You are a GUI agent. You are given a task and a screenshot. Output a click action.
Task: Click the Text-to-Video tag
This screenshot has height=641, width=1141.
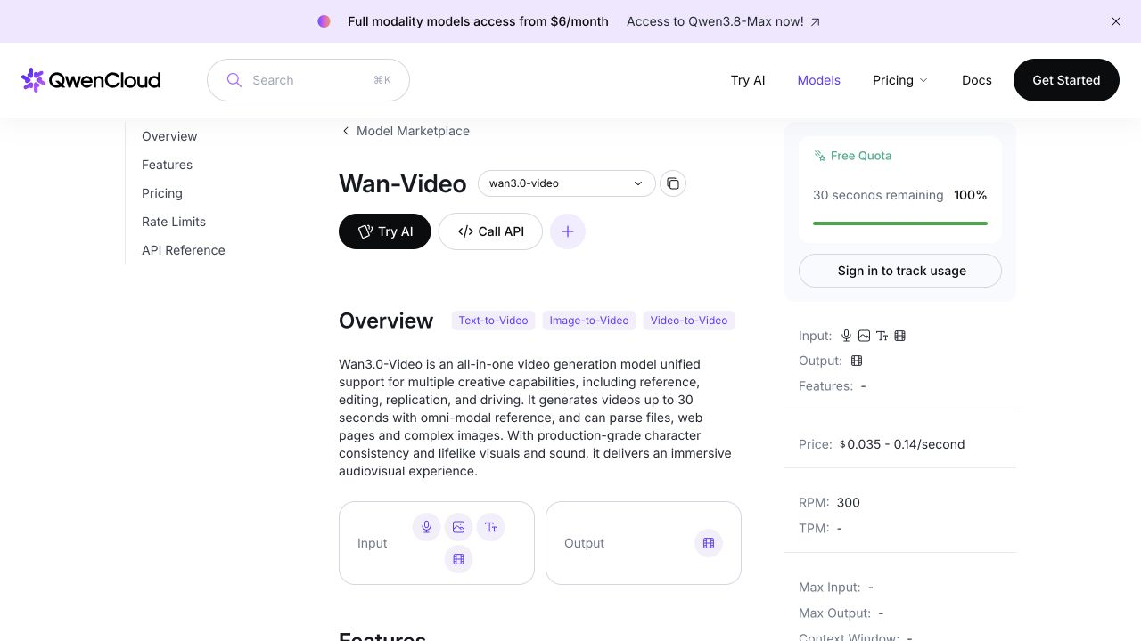coord(493,320)
